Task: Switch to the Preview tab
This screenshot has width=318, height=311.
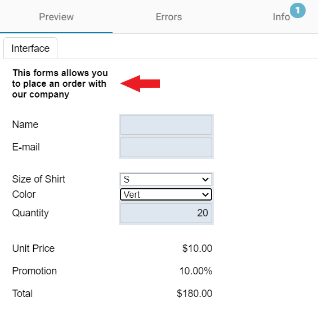Action: [x=56, y=17]
